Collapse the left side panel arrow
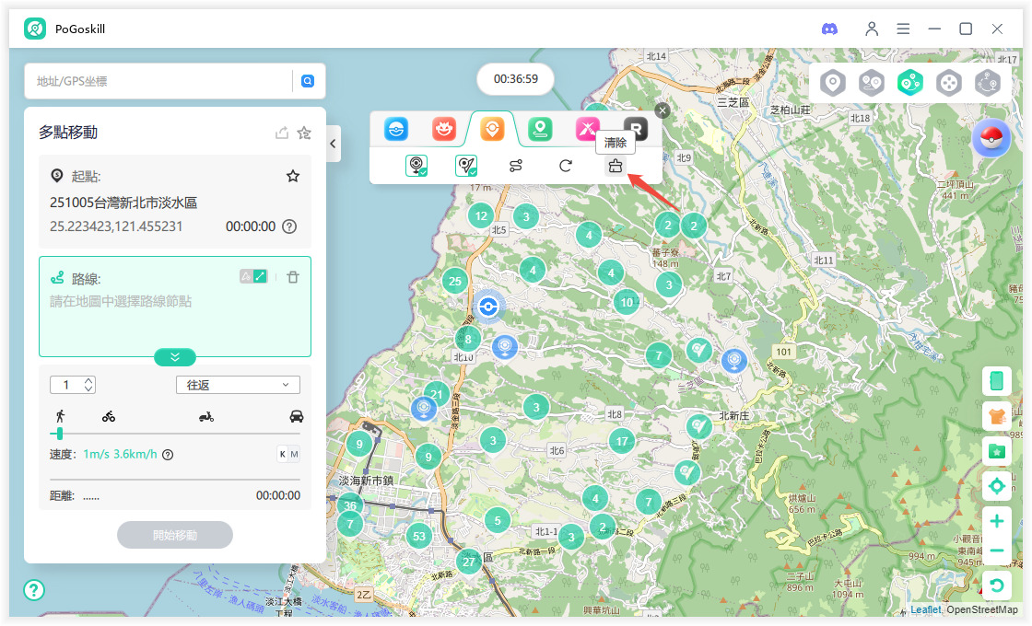1032x626 pixels. (x=333, y=144)
